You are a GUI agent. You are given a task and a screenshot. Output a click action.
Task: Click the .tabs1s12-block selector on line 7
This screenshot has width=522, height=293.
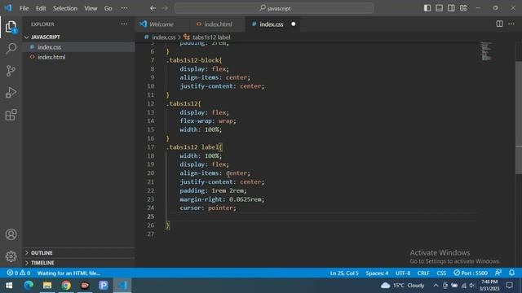(x=194, y=60)
